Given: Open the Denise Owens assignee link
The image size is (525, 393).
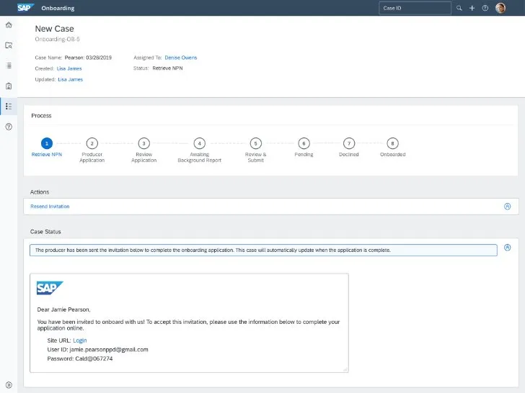Looking at the screenshot, I should point(181,58).
